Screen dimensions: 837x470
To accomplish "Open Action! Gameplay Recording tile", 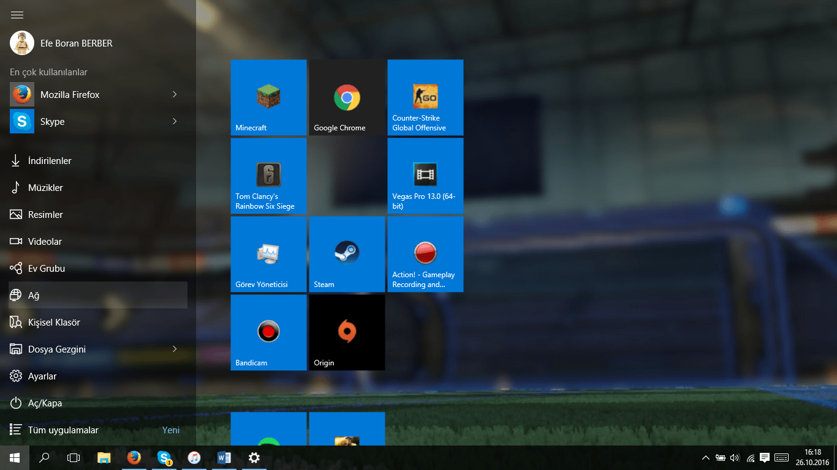I will click(x=425, y=253).
